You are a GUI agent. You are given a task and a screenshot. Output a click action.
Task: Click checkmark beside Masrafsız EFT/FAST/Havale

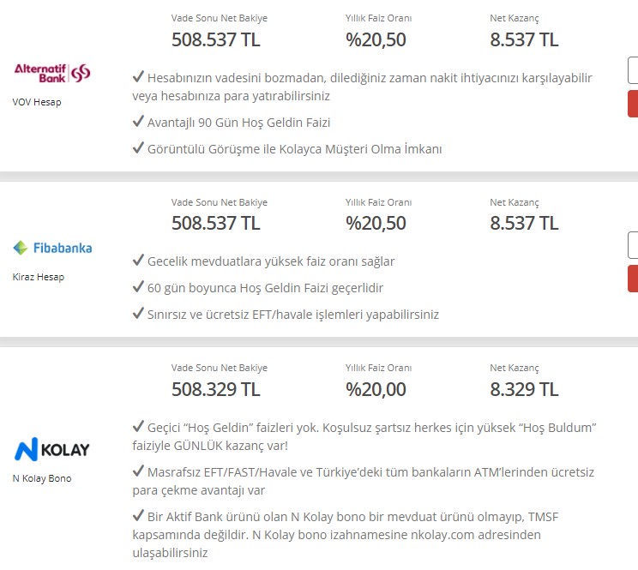point(138,471)
